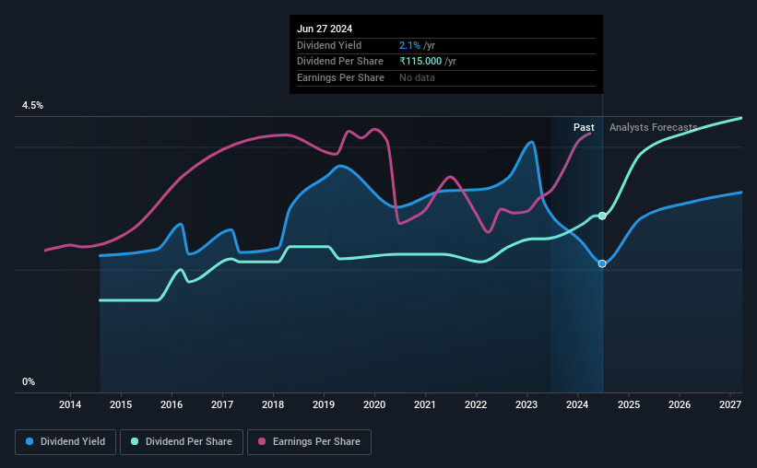Click the Past region label
Screen dimensions: 757x468
(x=584, y=127)
